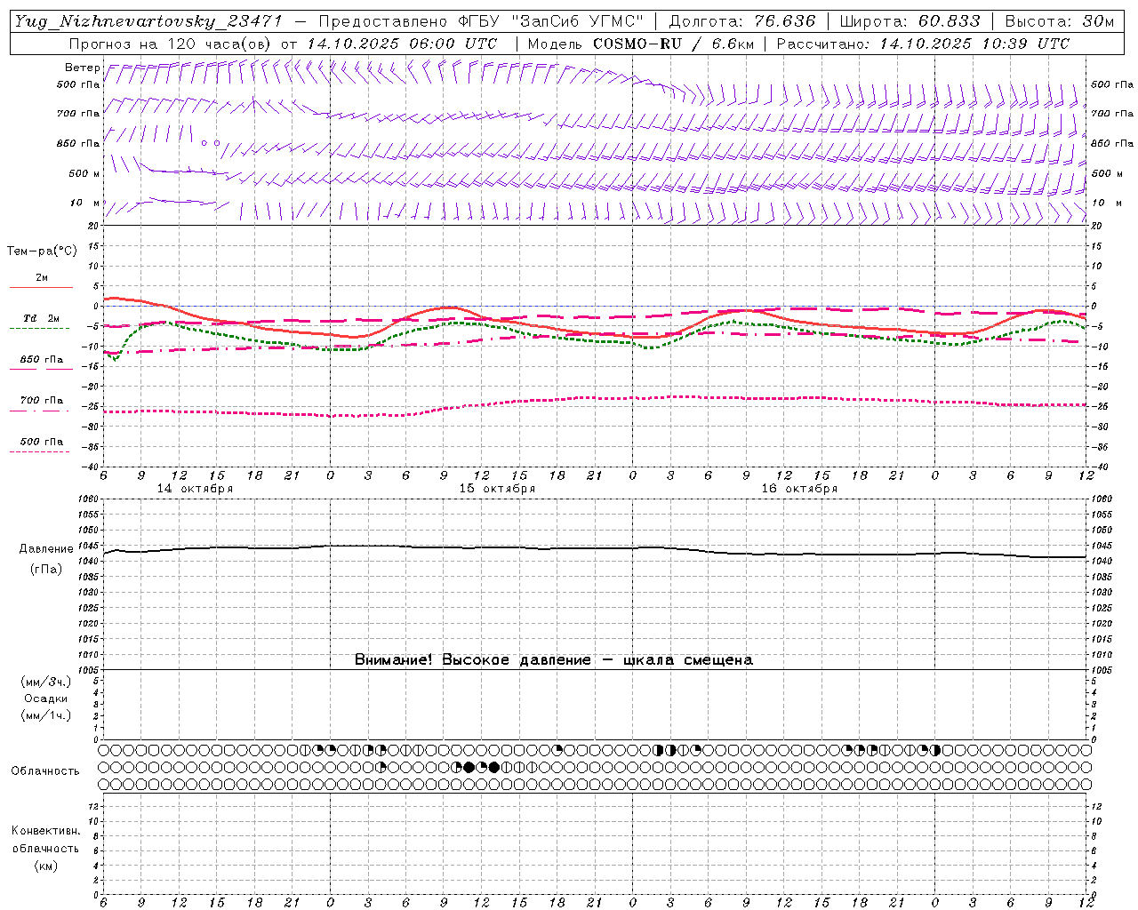The image size is (1138, 910).
Task: Click the 14 октября date label
Action: pos(195,489)
